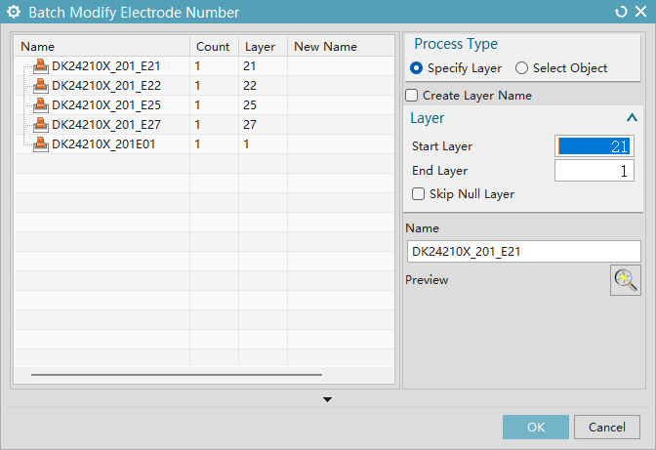656x450 pixels.
Task: Click the End Layer input field
Action: pyautogui.click(x=594, y=171)
